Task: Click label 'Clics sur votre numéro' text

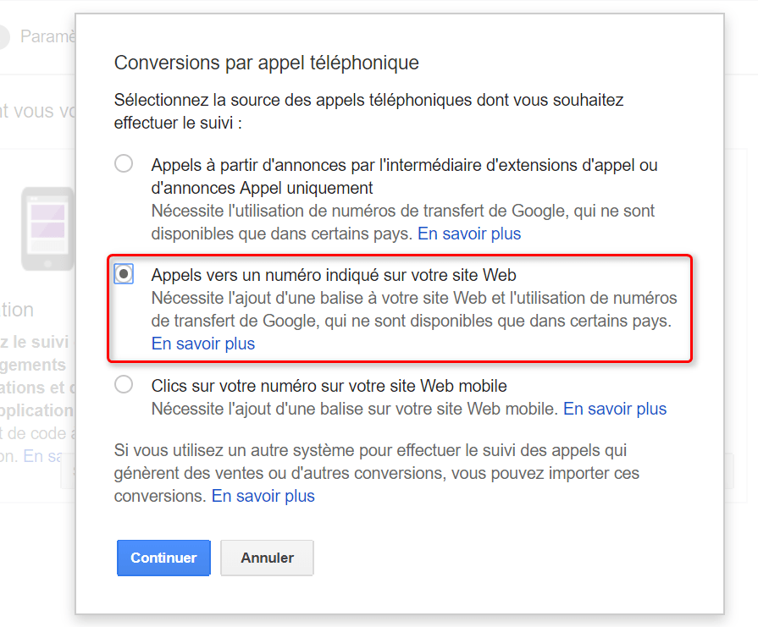Action: tap(329, 386)
